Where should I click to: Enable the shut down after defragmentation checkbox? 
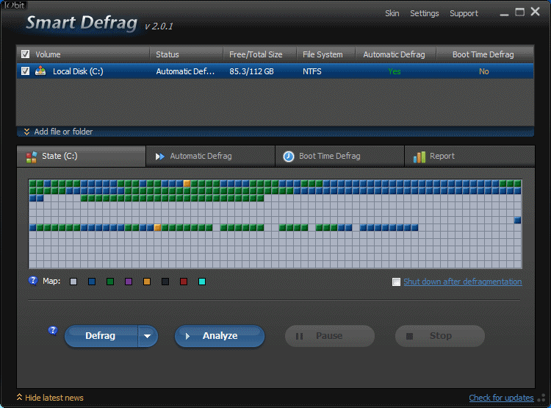point(396,282)
